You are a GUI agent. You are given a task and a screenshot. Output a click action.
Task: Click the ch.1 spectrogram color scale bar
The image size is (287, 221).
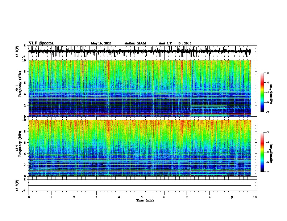tap(262, 92)
